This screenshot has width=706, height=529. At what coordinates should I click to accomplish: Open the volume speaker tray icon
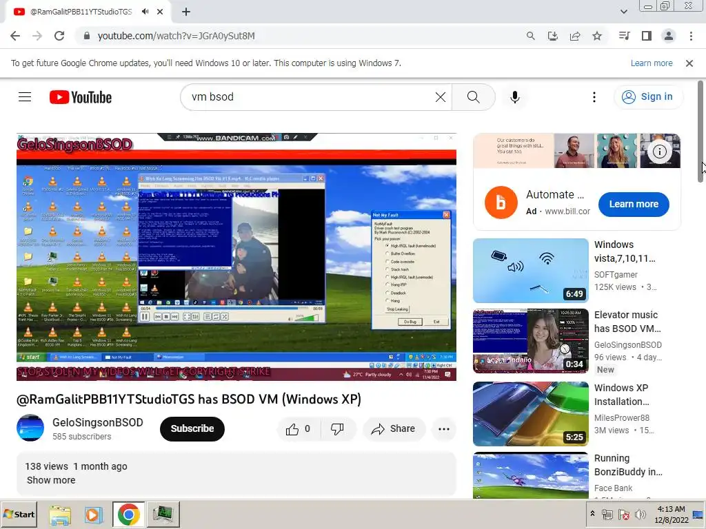click(x=640, y=514)
